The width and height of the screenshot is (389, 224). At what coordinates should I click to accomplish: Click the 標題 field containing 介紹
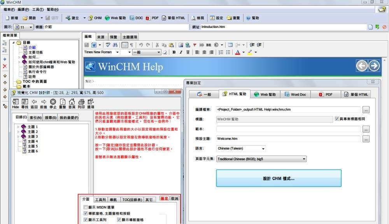pos(116,27)
